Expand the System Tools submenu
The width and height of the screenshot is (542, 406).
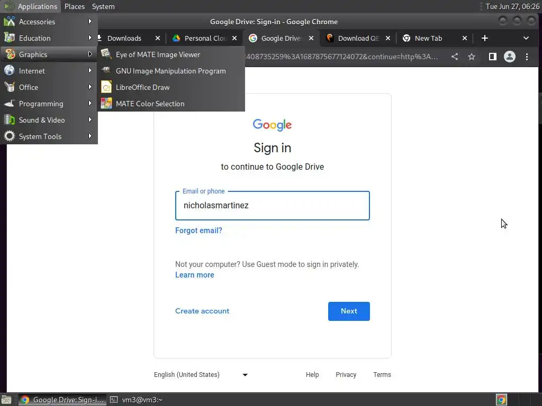[x=48, y=136]
